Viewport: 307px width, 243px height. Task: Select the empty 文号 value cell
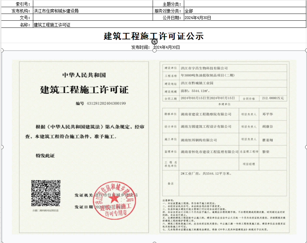(x=93, y=18)
